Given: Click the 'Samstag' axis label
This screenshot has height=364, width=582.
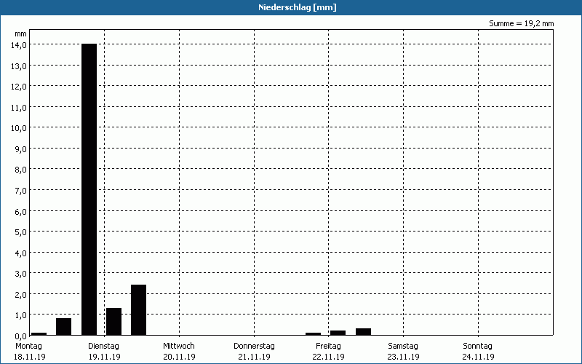Looking at the screenshot, I should tap(403, 346).
